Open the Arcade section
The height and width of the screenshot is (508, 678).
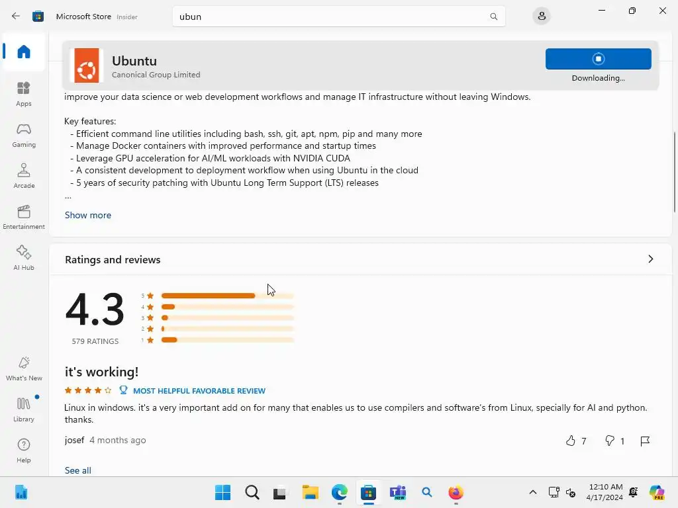point(24,176)
